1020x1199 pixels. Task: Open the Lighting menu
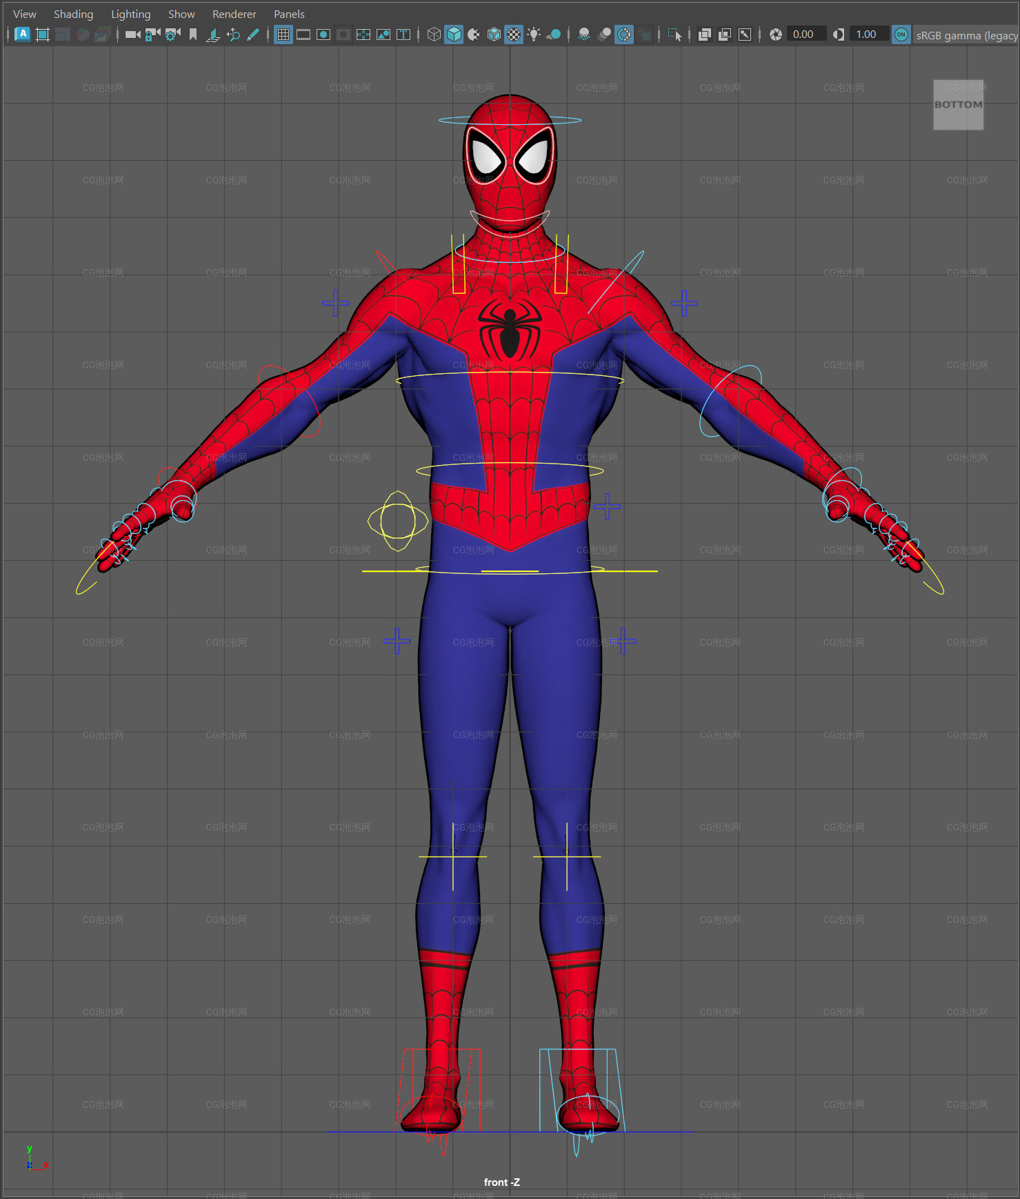click(130, 14)
